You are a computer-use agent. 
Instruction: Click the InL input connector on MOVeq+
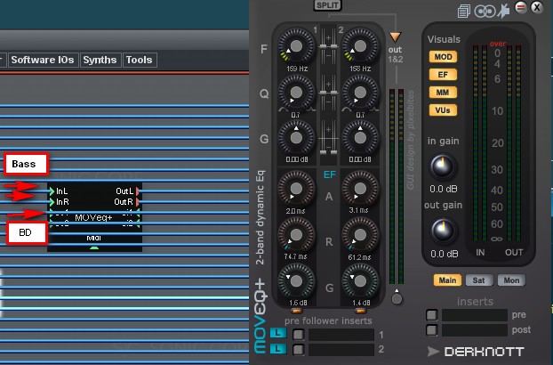51,191
